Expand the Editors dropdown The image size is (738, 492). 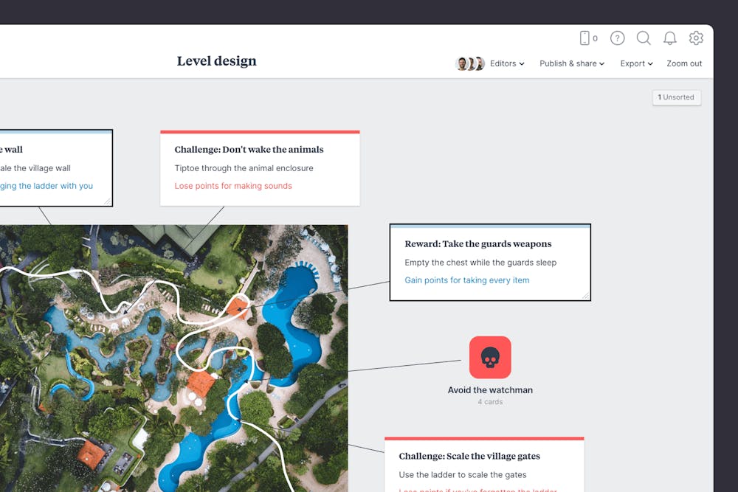(x=507, y=63)
